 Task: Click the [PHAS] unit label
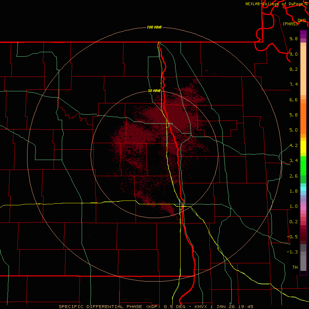click(290, 24)
